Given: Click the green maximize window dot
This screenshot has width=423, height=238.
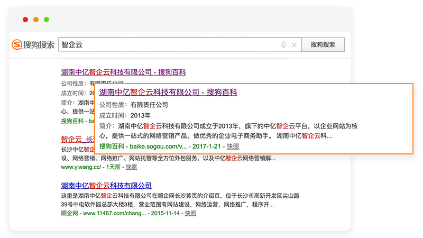Looking at the screenshot, I should pyautogui.click(x=47, y=20).
